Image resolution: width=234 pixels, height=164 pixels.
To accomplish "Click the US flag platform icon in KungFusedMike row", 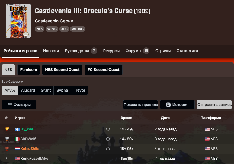I will pyautogui.click(x=207, y=159).
